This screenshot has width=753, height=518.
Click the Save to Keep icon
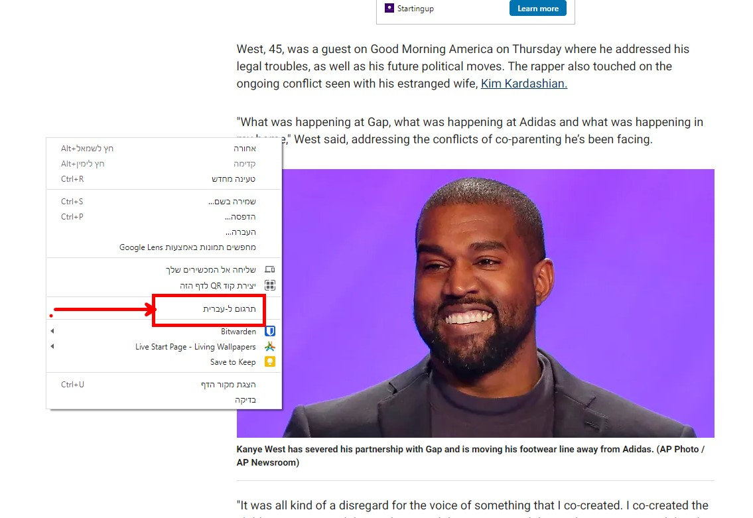coord(270,362)
